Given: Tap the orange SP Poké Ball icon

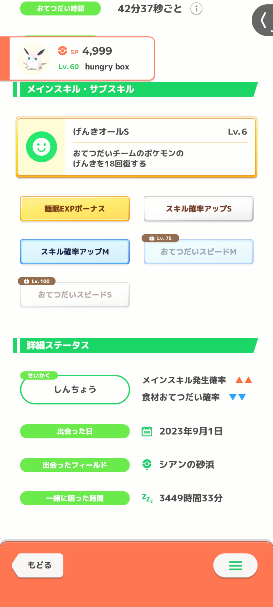Looking at the screenshot, I should point(62,51).
